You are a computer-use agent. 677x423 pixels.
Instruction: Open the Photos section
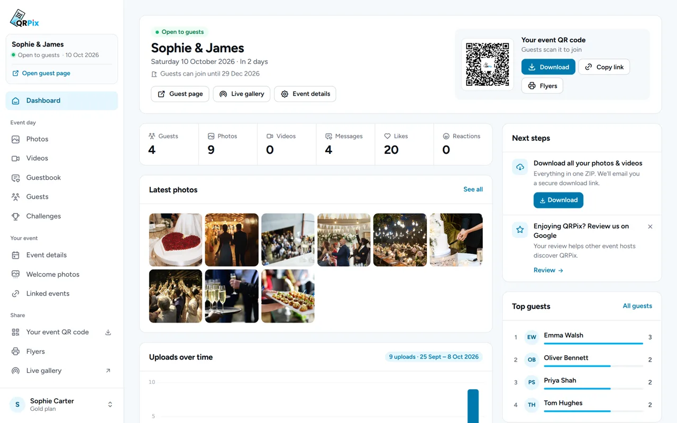(62, 139)
